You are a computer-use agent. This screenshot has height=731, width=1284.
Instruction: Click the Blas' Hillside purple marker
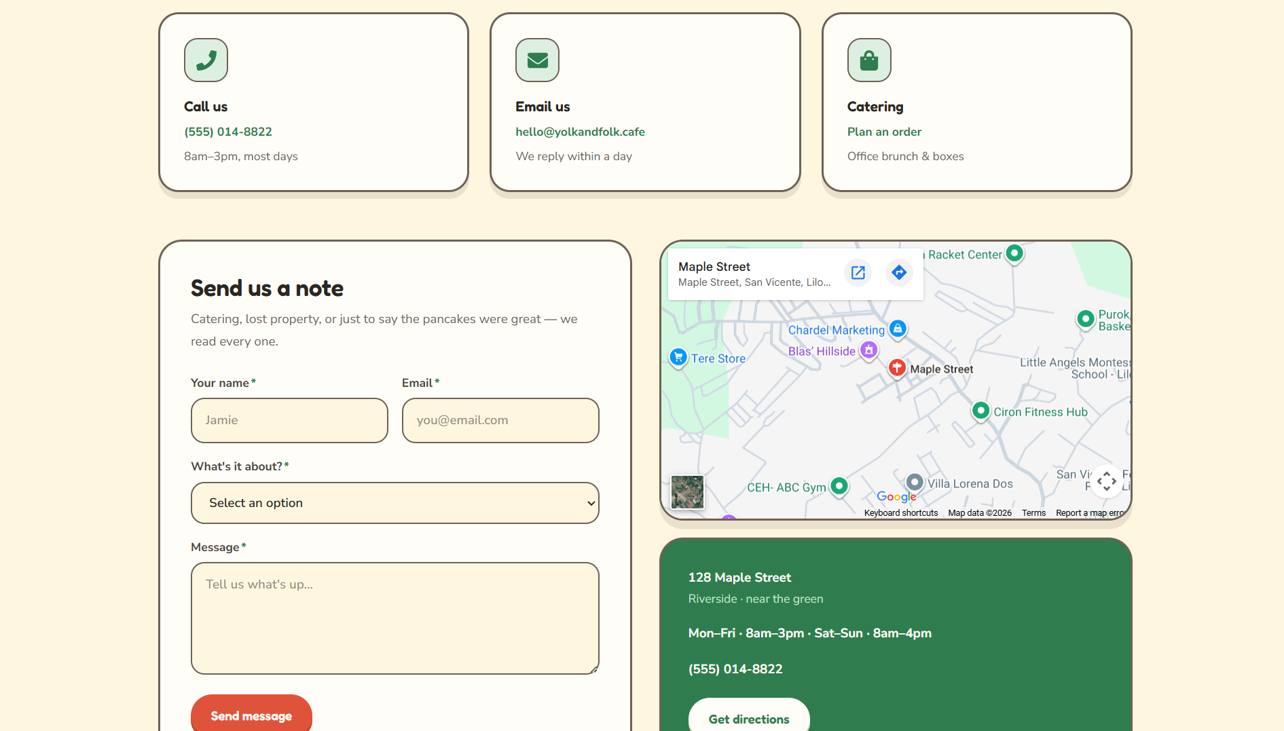click(869, 350)
